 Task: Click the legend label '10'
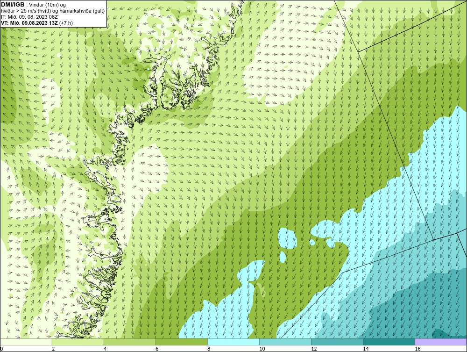pyautogui.click(x=262, y=349)
